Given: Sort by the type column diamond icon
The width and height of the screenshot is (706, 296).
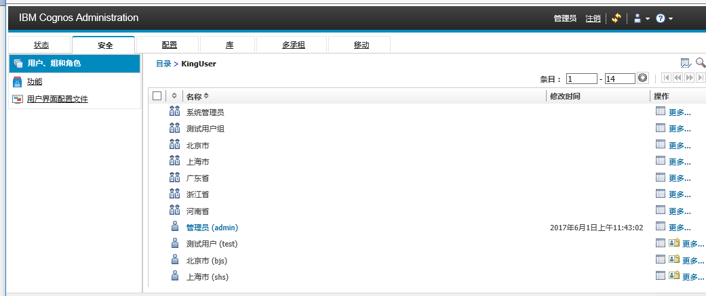Looking at the screenshot, I should point(174,96).
